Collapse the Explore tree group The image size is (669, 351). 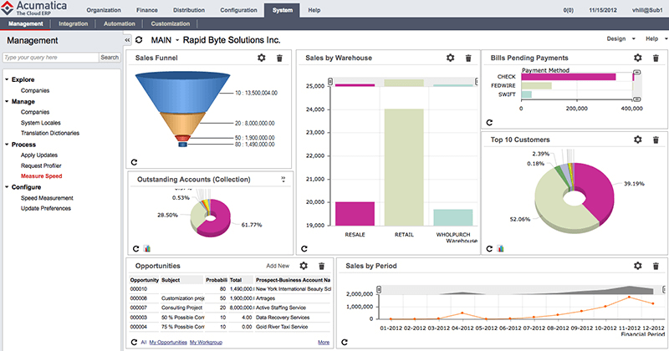tap(7, 79)
